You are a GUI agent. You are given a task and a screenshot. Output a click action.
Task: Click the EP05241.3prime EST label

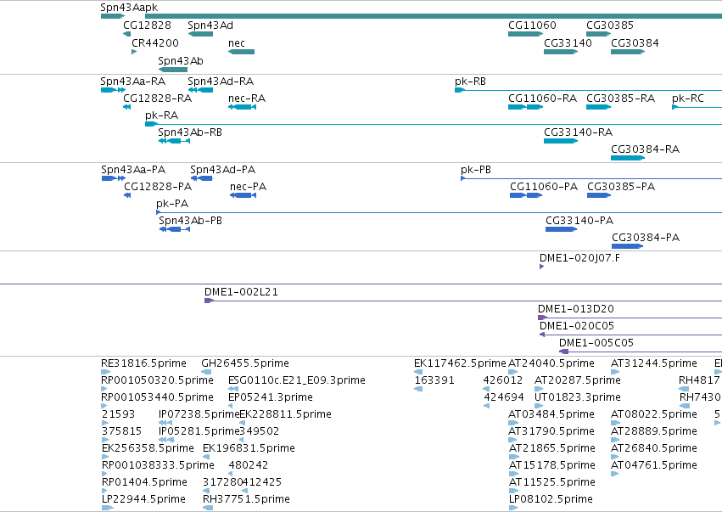pos(271,397)
